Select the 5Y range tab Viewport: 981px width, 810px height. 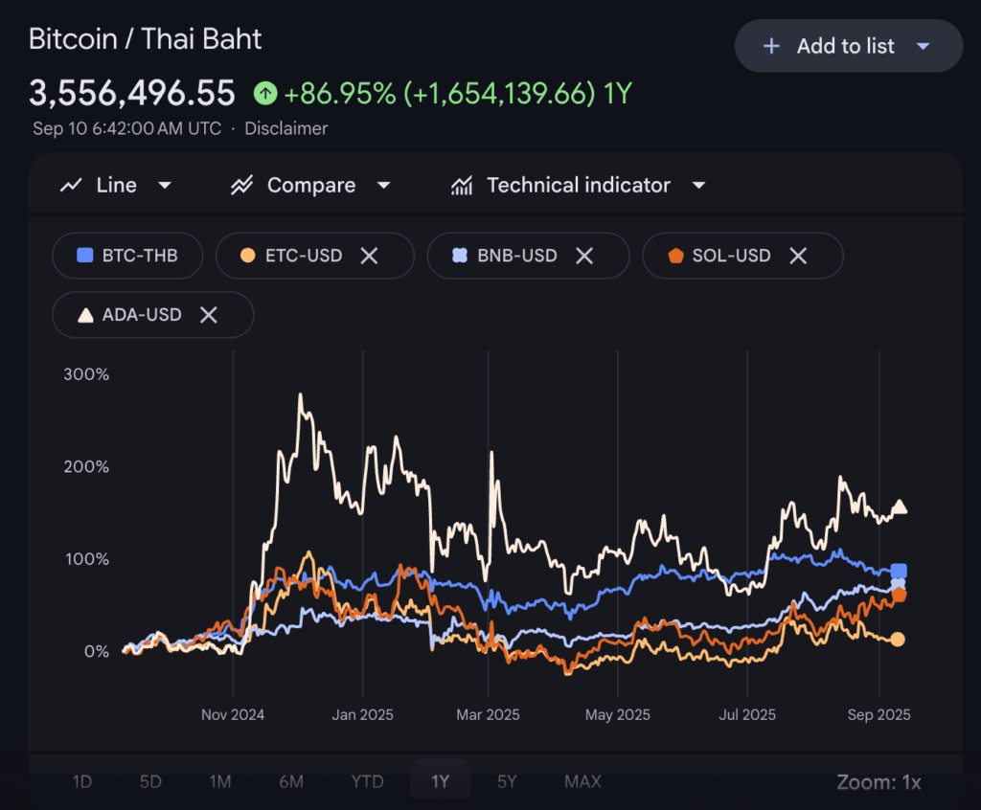(x=507, y=781)
